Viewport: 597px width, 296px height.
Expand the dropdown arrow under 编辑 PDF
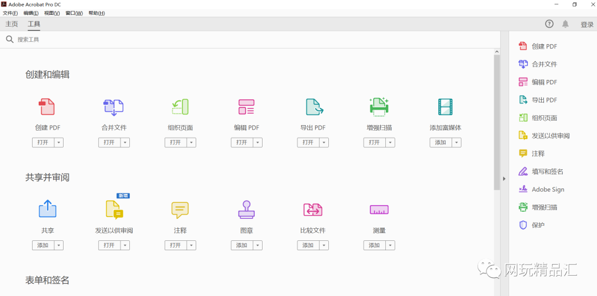tap(258, 143)
